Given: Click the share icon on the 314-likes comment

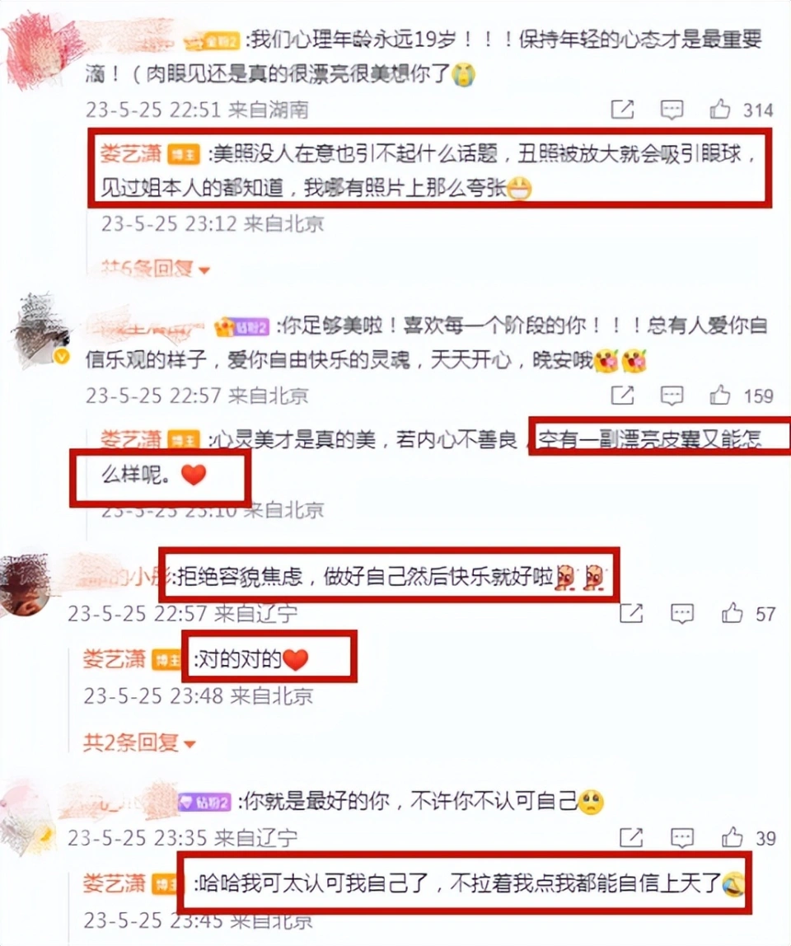Looking at the screenshot, I should [622, 110].
